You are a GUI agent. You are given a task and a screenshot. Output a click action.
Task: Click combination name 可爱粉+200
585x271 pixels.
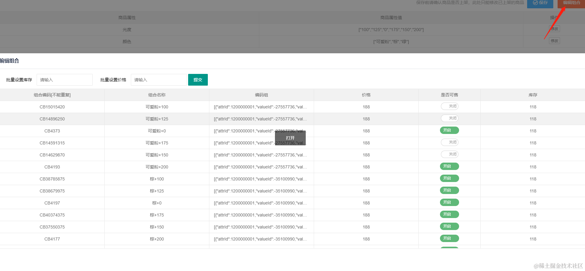click(x=157, y=167)
